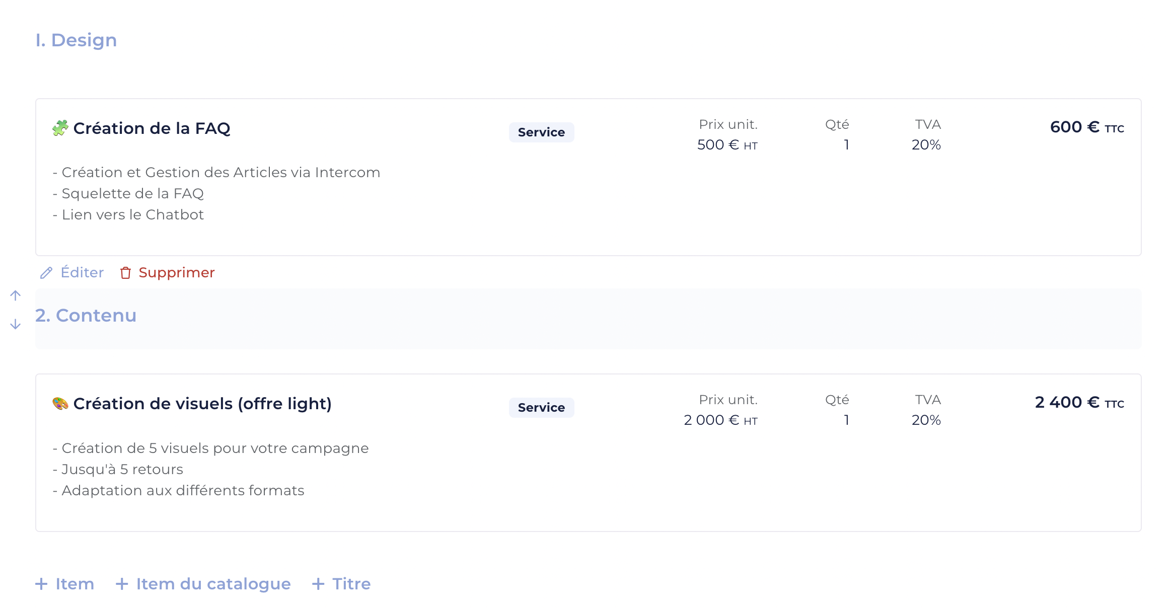Open Éditer for the FAQ item
The image size is (1172, 608).
click(x=72, y=272)
